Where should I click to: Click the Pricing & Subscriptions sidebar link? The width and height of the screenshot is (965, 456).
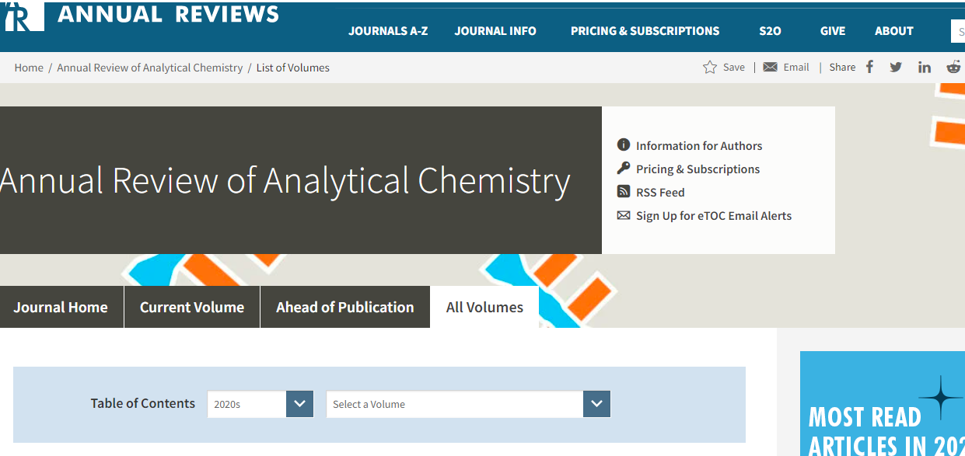(x=698, y=169)
